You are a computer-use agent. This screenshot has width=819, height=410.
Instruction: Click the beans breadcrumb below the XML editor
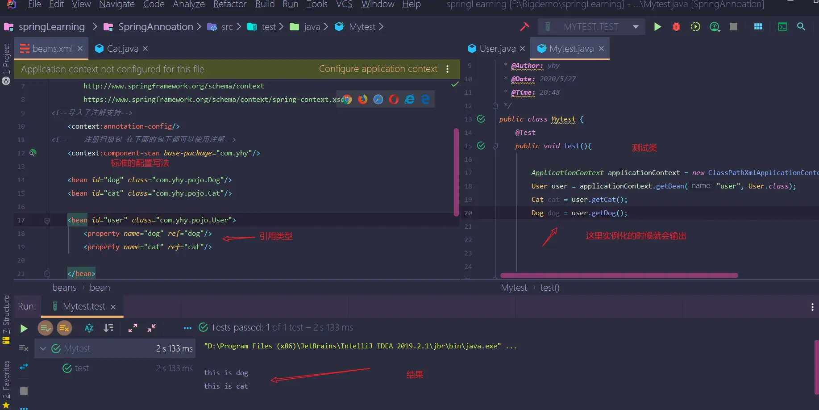64,288
